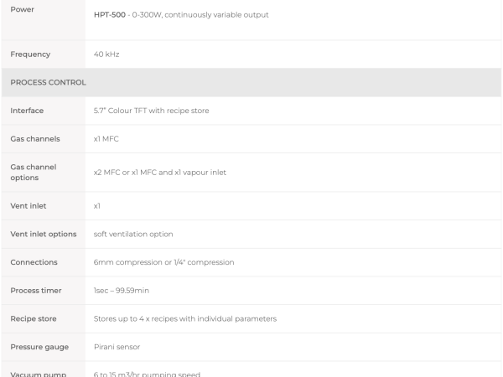Click the 6mm compression value text

click(164, 262)
